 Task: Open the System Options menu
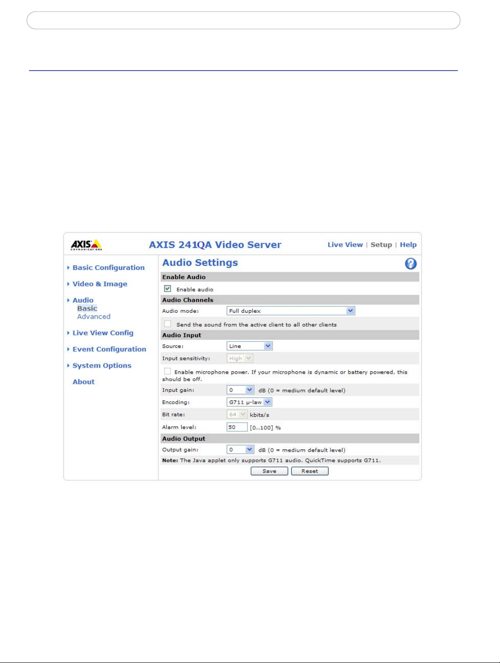(102, 366)
